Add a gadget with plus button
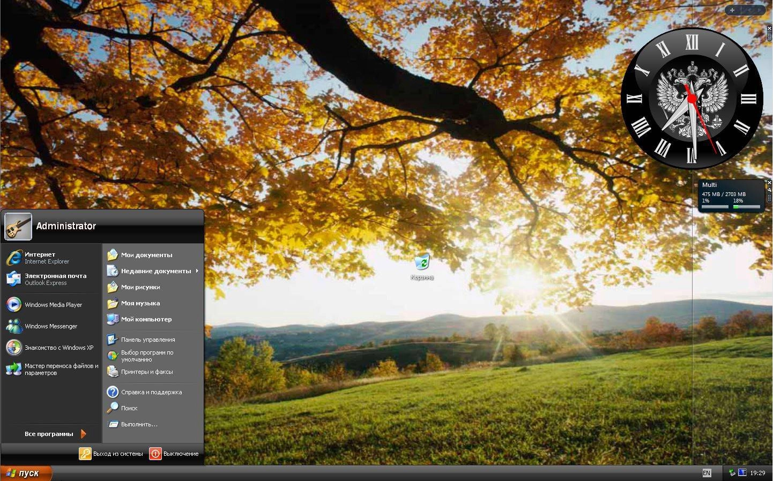 click(x=732, y=10)
